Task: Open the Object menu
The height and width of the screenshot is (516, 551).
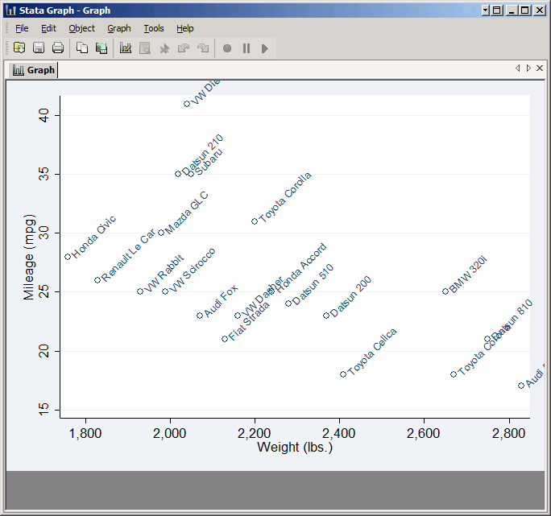Action: 81,28
